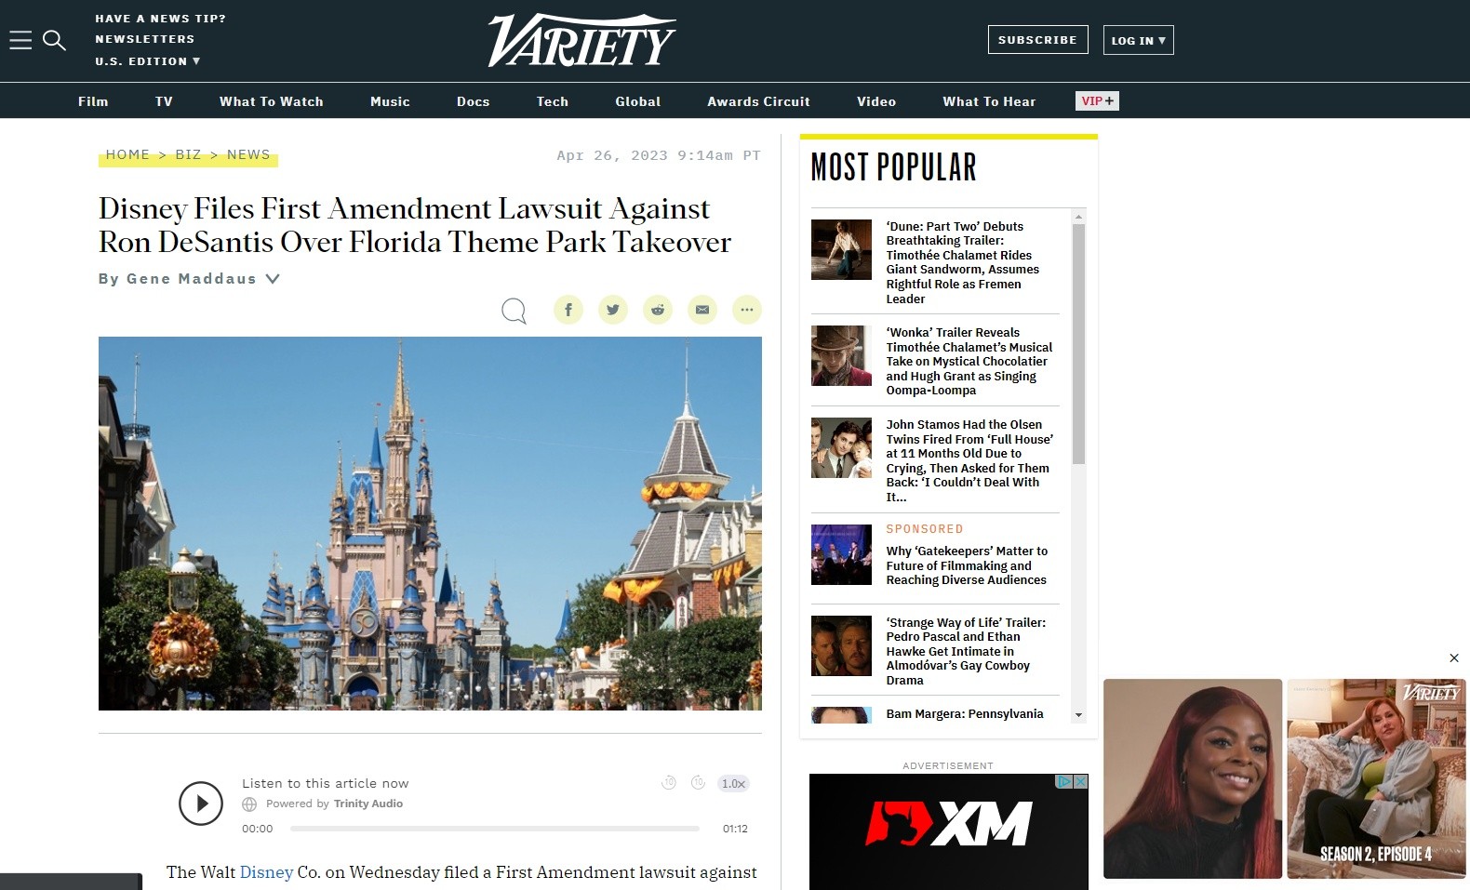This screenshot has width=1470, height=890.
Task: Click up arrow of Most Popular scrollbar
Action: pos(1079,216)
